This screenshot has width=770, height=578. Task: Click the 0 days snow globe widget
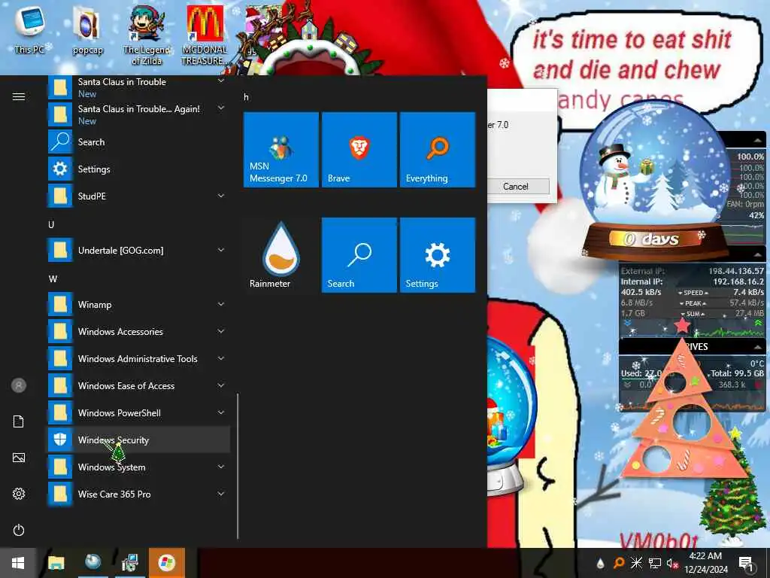(x=654, y=182)
